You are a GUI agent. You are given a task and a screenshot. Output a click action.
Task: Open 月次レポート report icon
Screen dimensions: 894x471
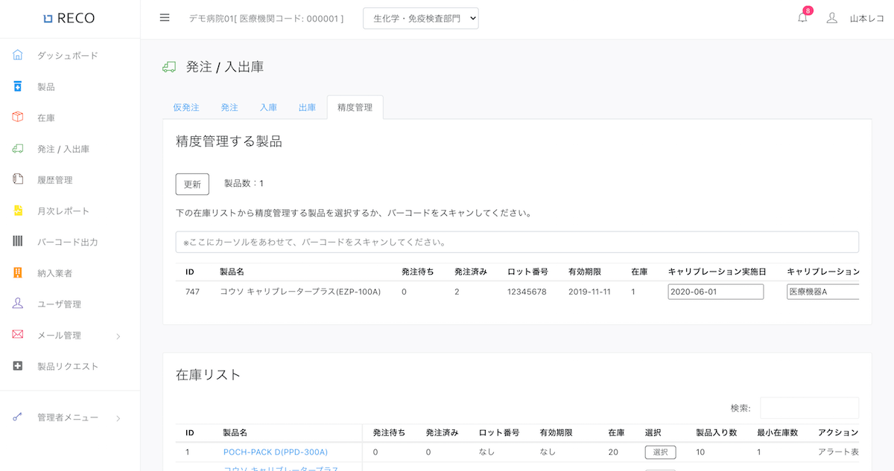18,211
